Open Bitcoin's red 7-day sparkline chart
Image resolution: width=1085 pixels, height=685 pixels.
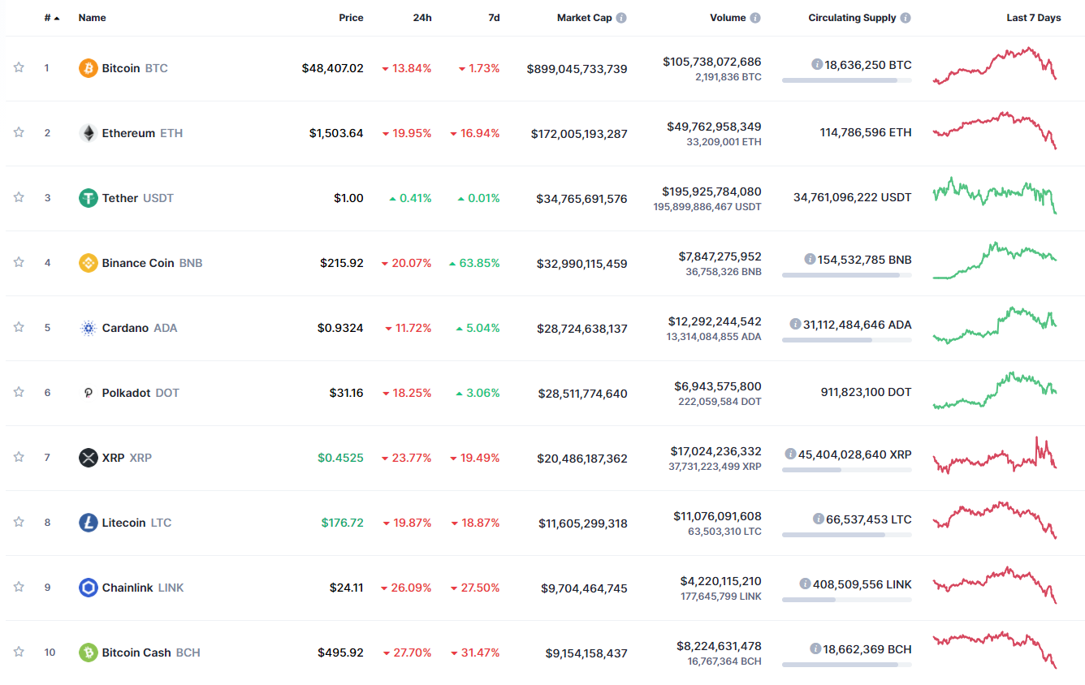pyautogui.click(x=995, y=65)
